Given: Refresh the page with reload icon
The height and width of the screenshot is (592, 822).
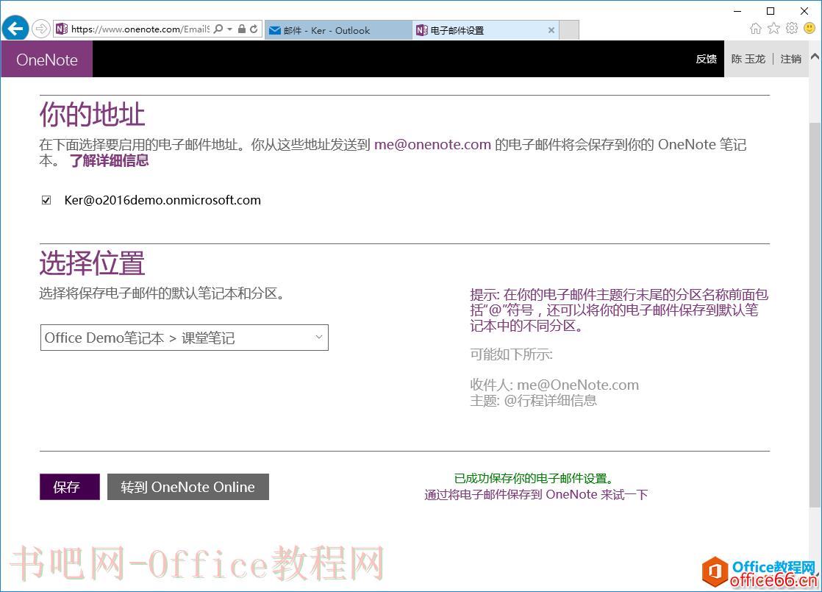Looking at the screenshot, I should [x=254, y=29].
